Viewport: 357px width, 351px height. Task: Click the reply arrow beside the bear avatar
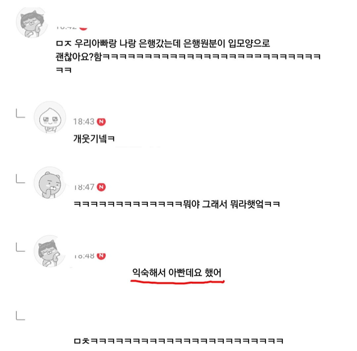click(x=21, y=179)
